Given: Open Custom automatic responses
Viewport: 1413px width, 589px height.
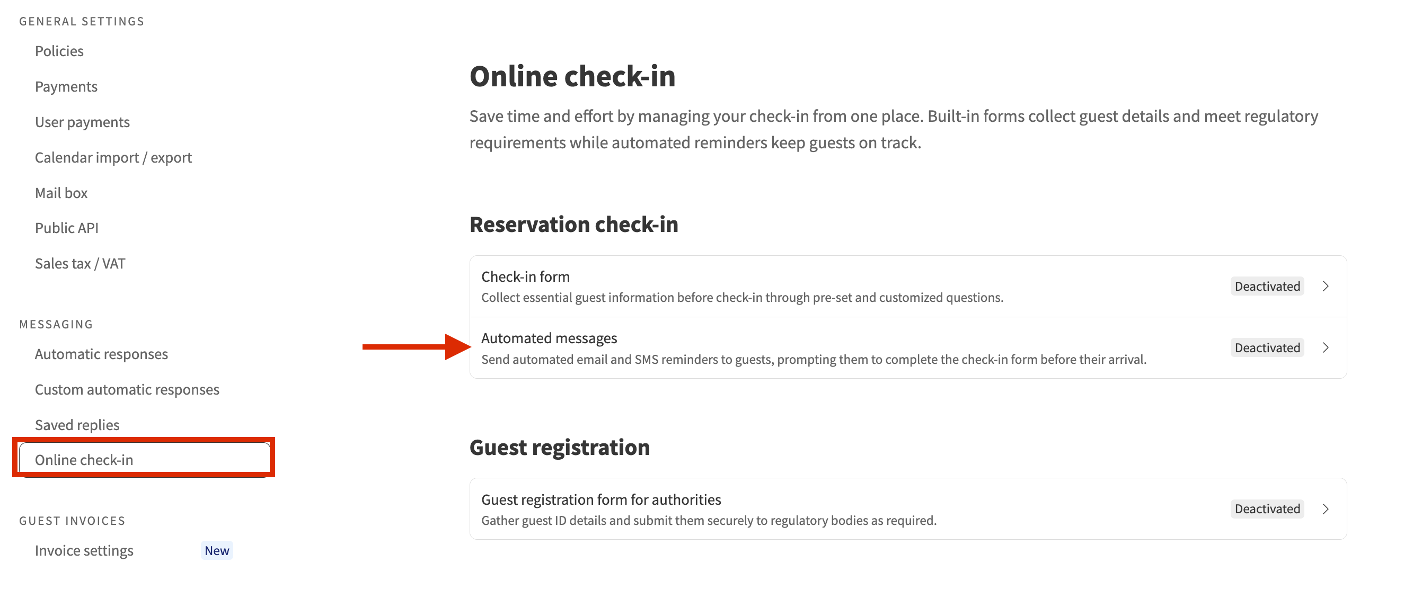Looking at the screenshot, I should click(127, 389).
